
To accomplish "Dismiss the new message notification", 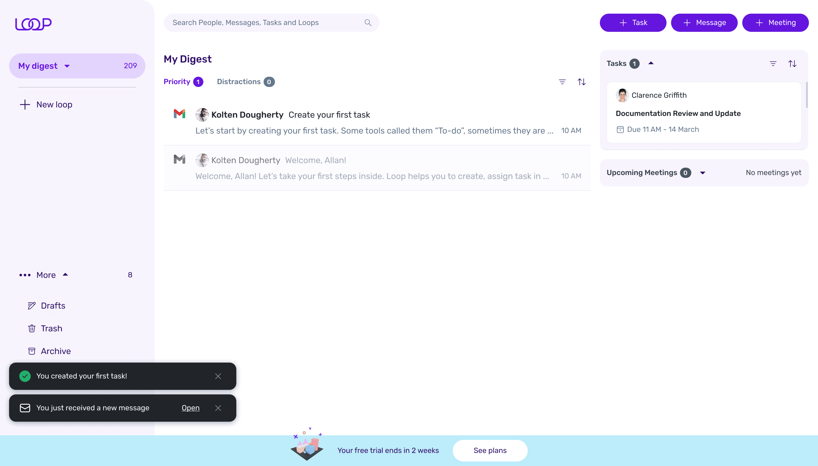I will click(x=218, y=408).
